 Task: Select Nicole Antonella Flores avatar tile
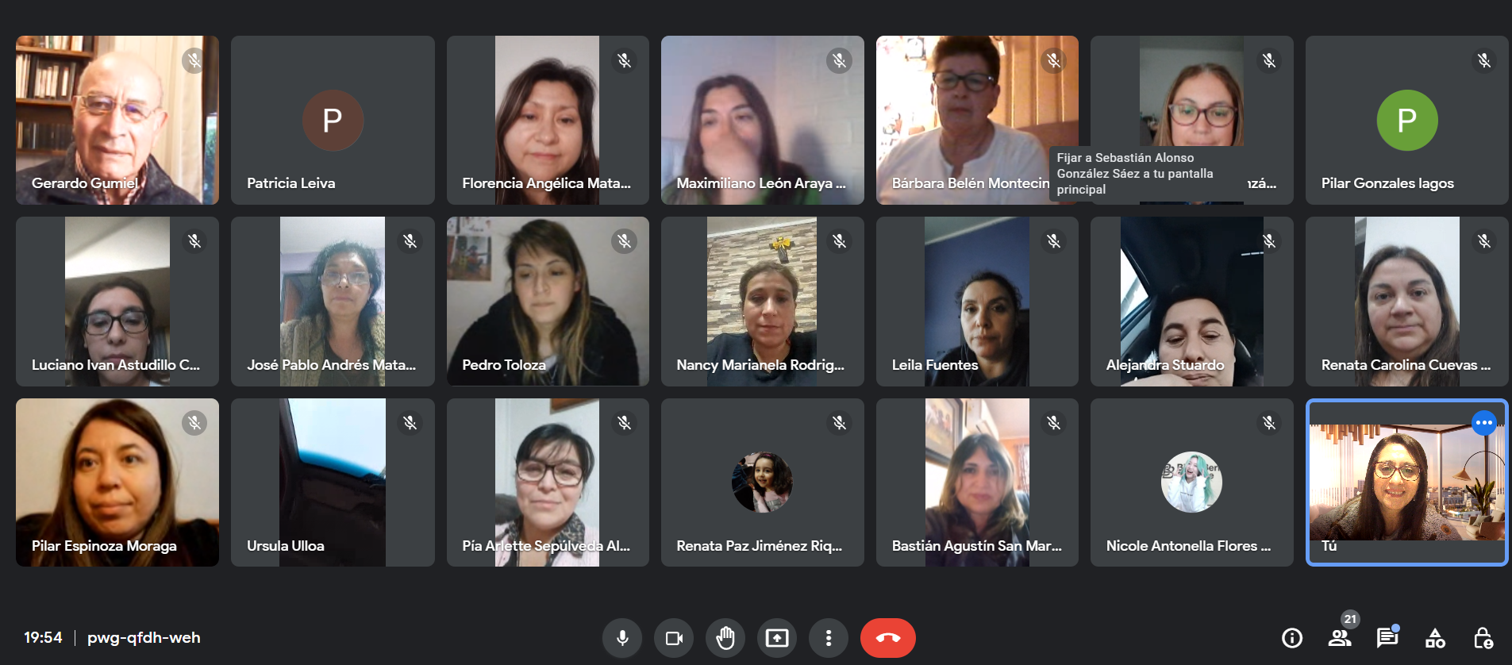tap(1191, 482)
